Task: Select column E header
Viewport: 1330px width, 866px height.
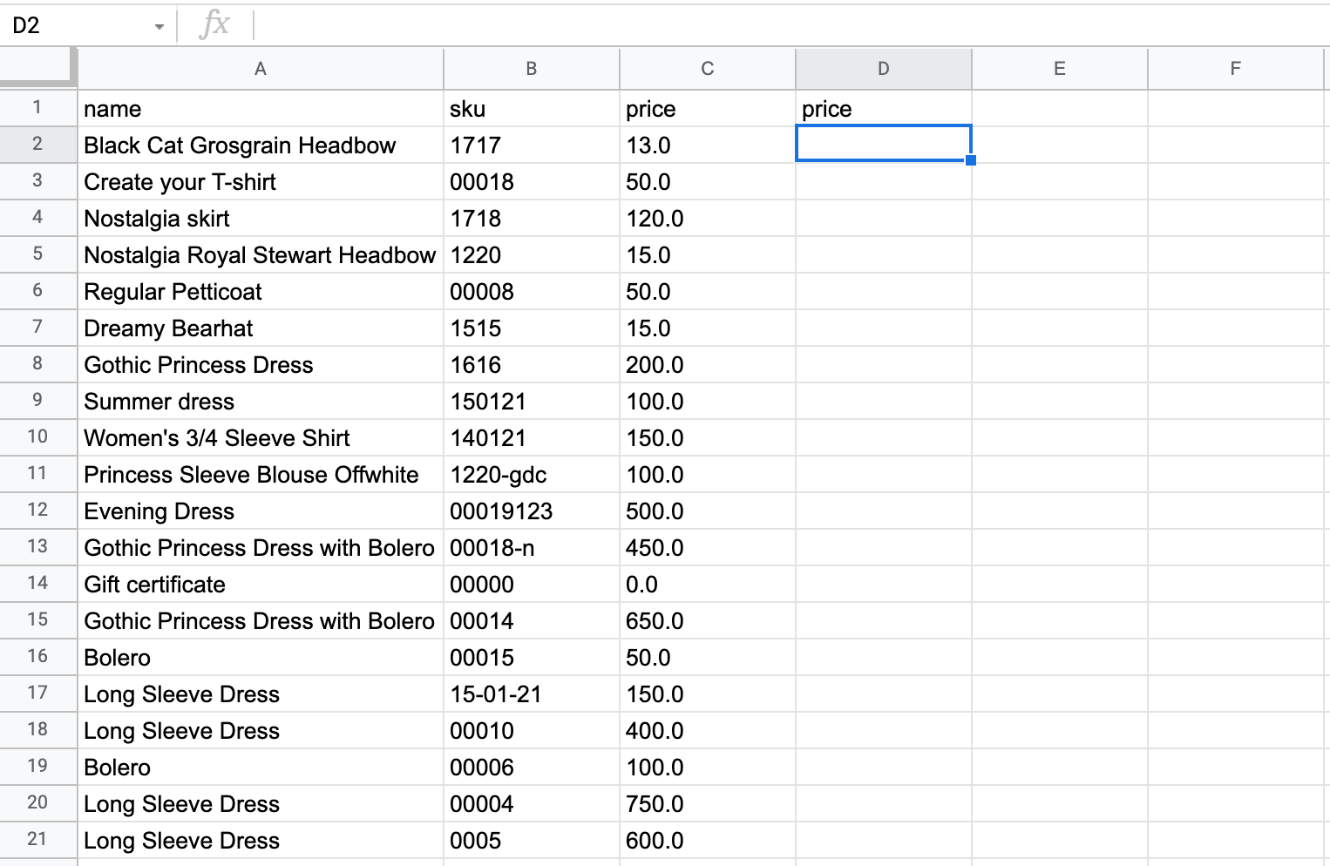Action: point(1059,69)
